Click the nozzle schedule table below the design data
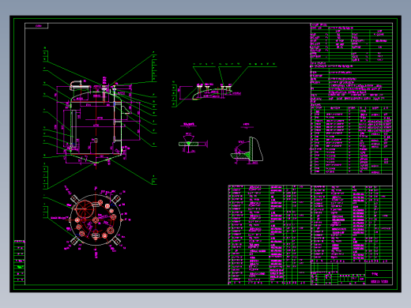 352,140
